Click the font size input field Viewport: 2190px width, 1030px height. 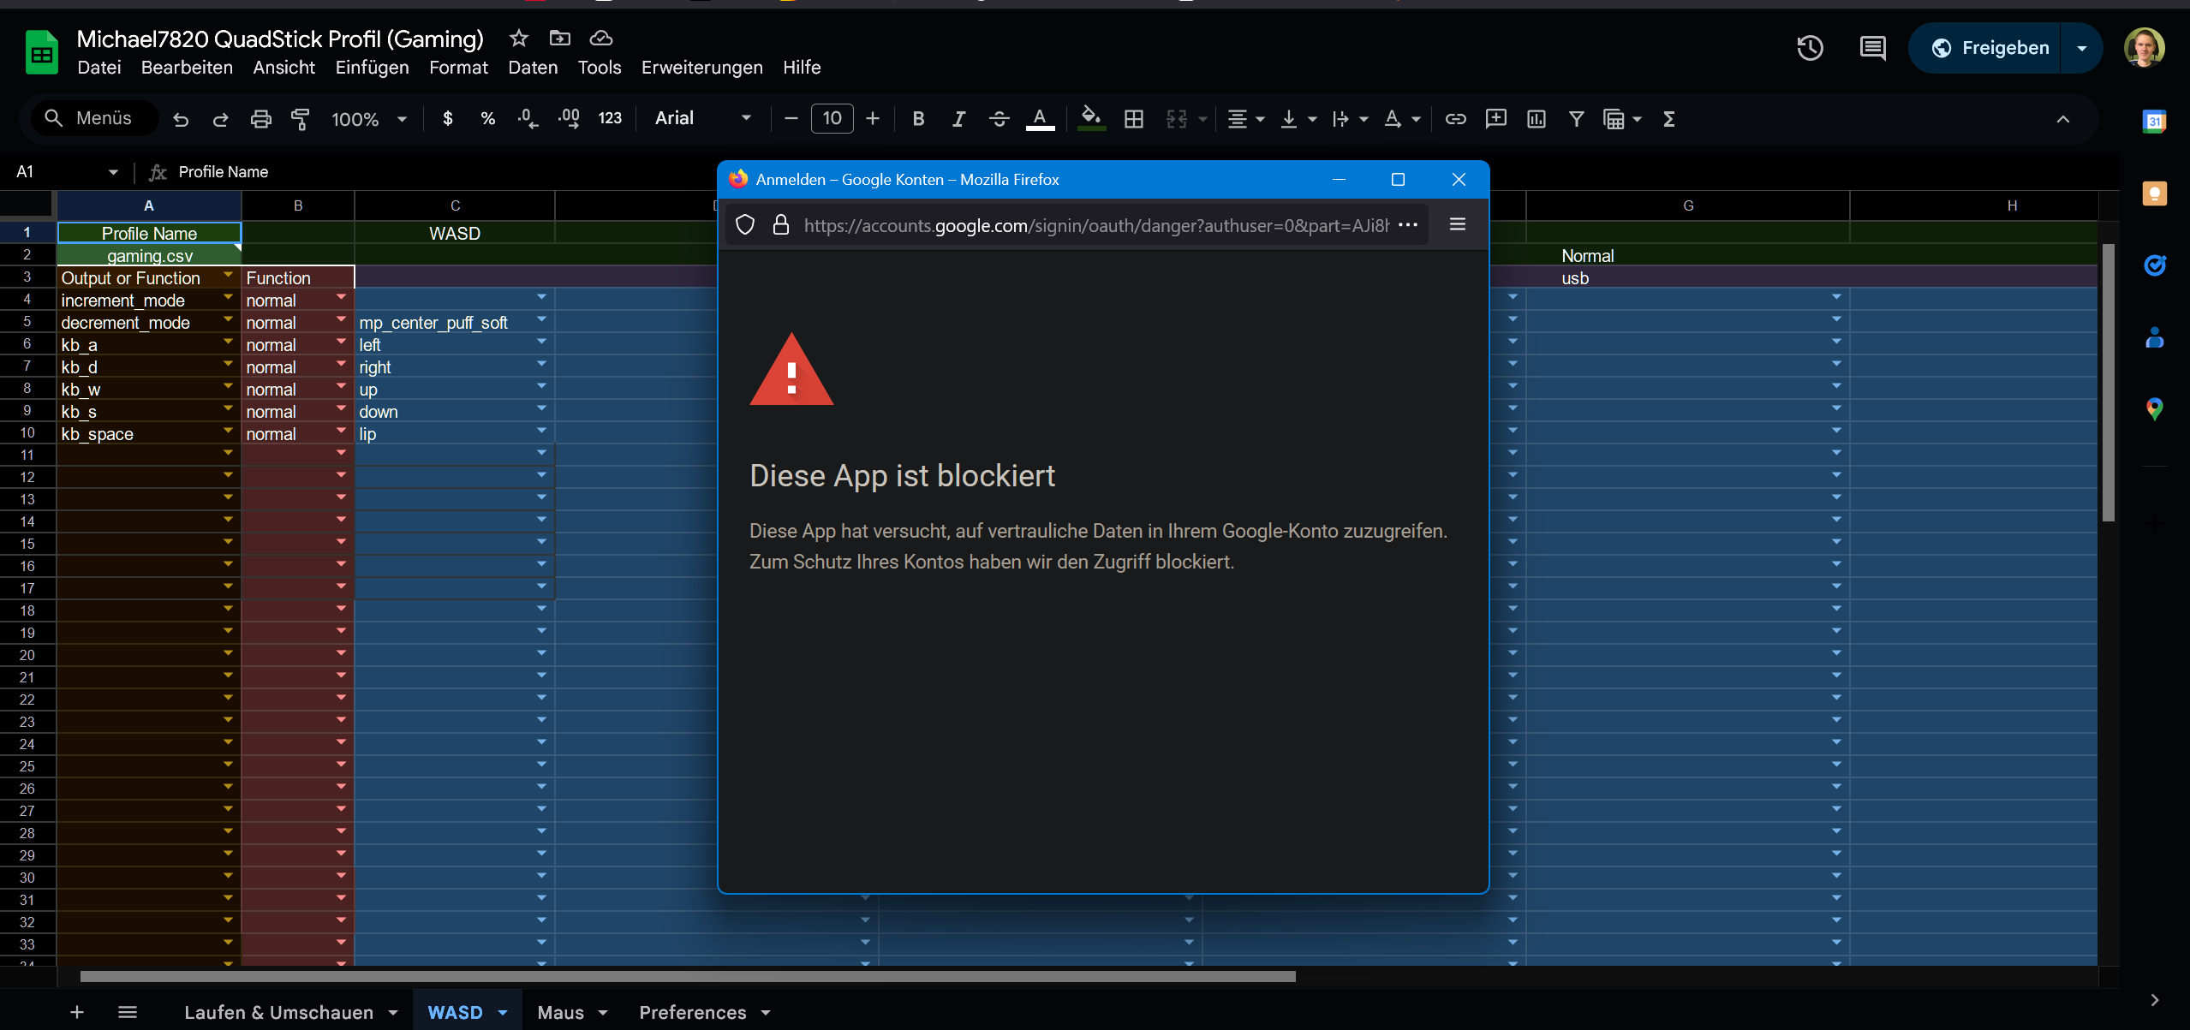tap(832, 119)
